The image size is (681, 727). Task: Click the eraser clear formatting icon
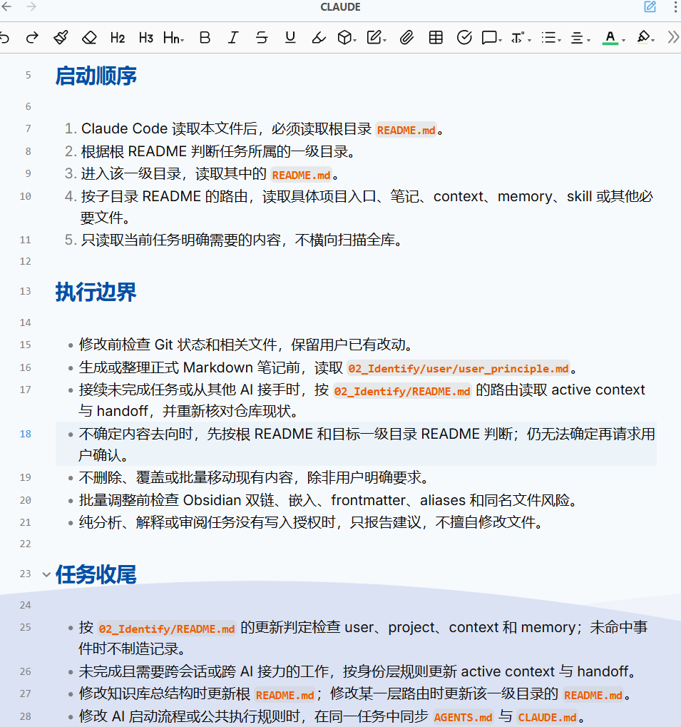click(89, 38)
